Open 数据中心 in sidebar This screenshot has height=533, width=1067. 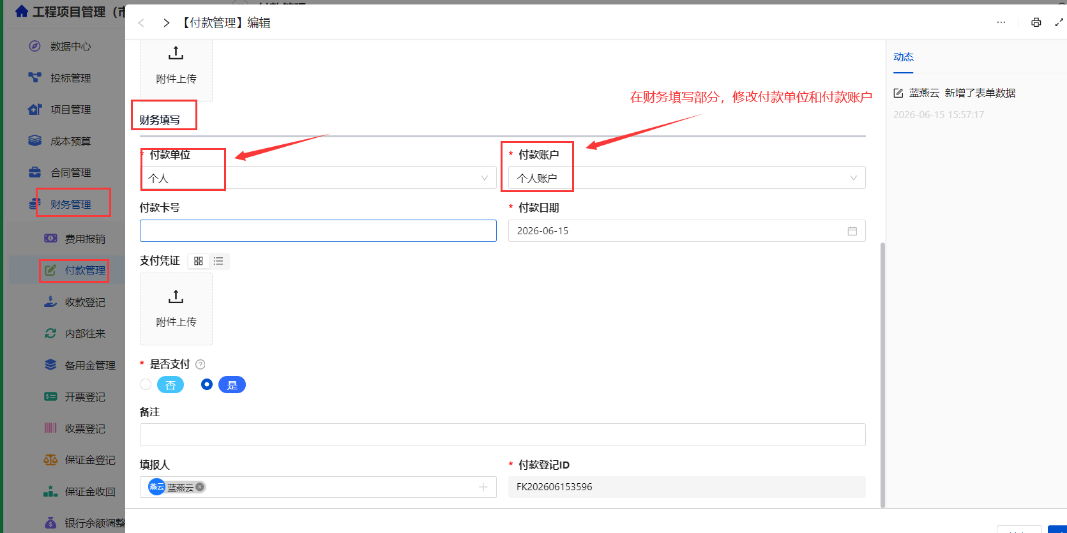[70, 46]
